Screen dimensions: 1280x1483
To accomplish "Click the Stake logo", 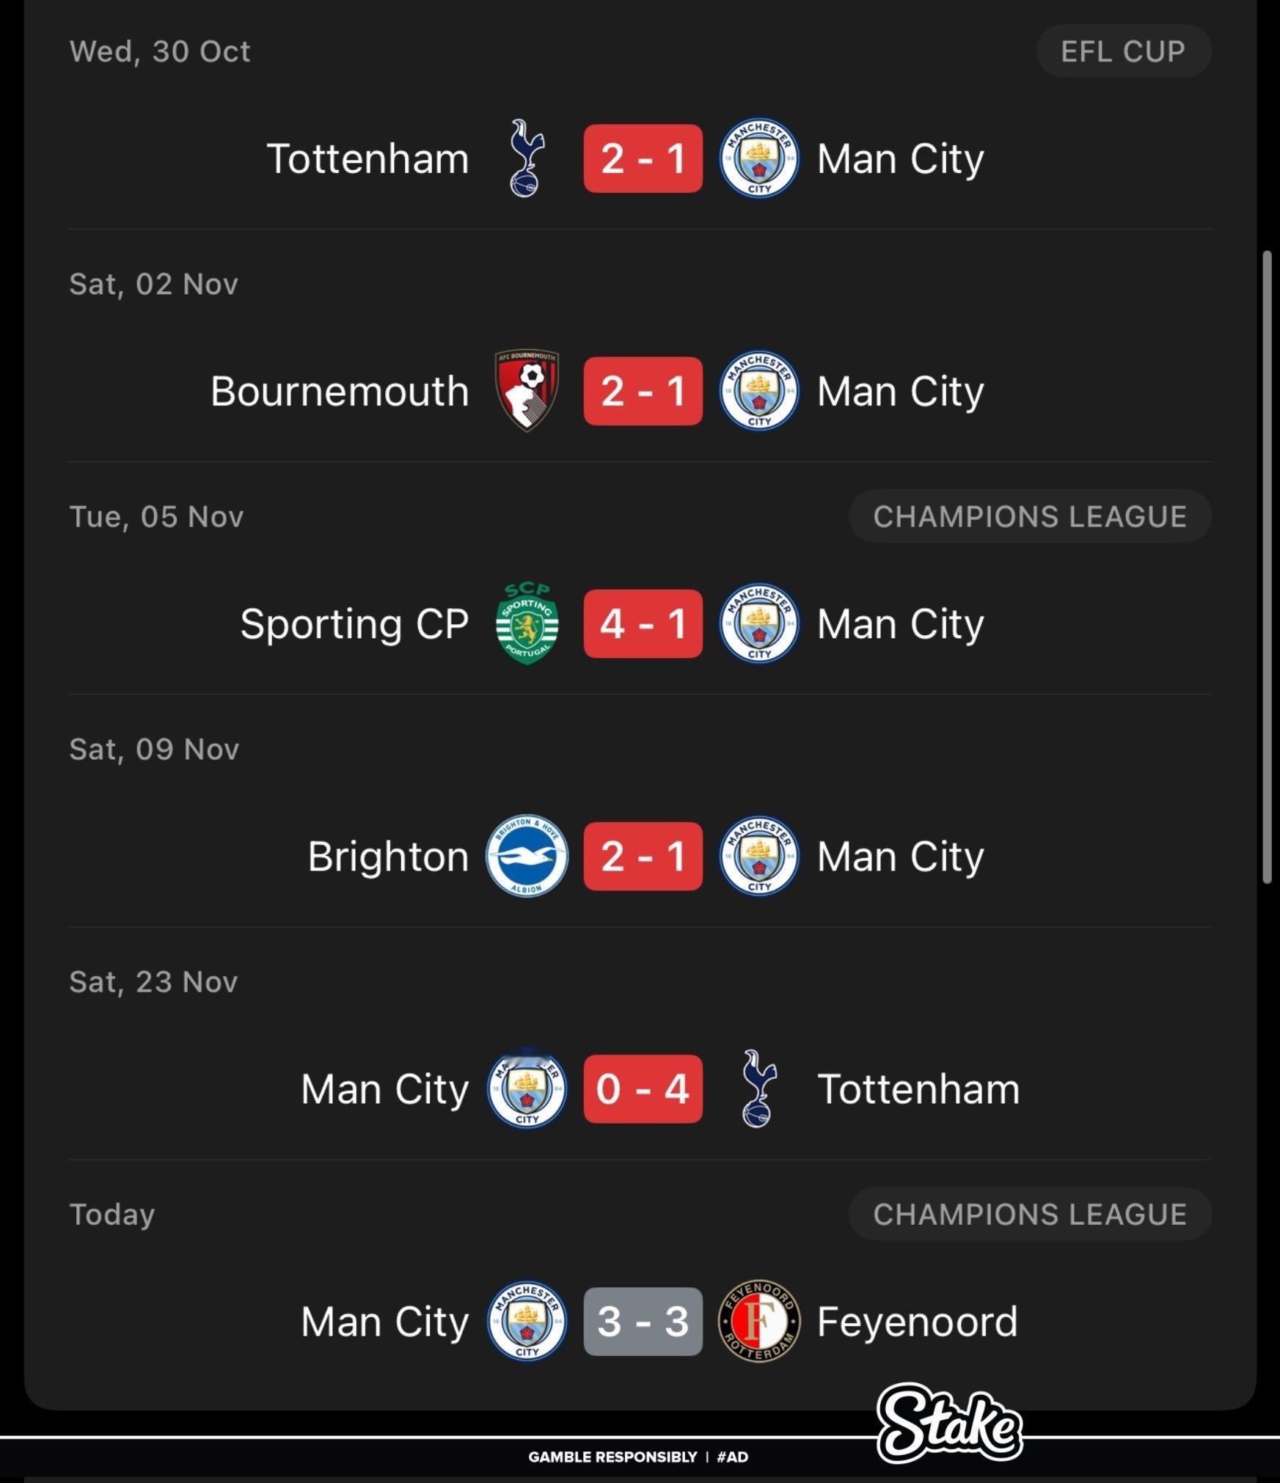I will coord(949,1423).
